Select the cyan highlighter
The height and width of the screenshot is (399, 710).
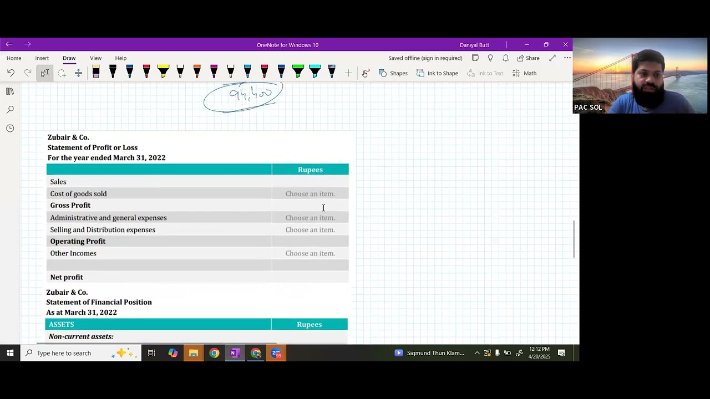coord(315,72)
